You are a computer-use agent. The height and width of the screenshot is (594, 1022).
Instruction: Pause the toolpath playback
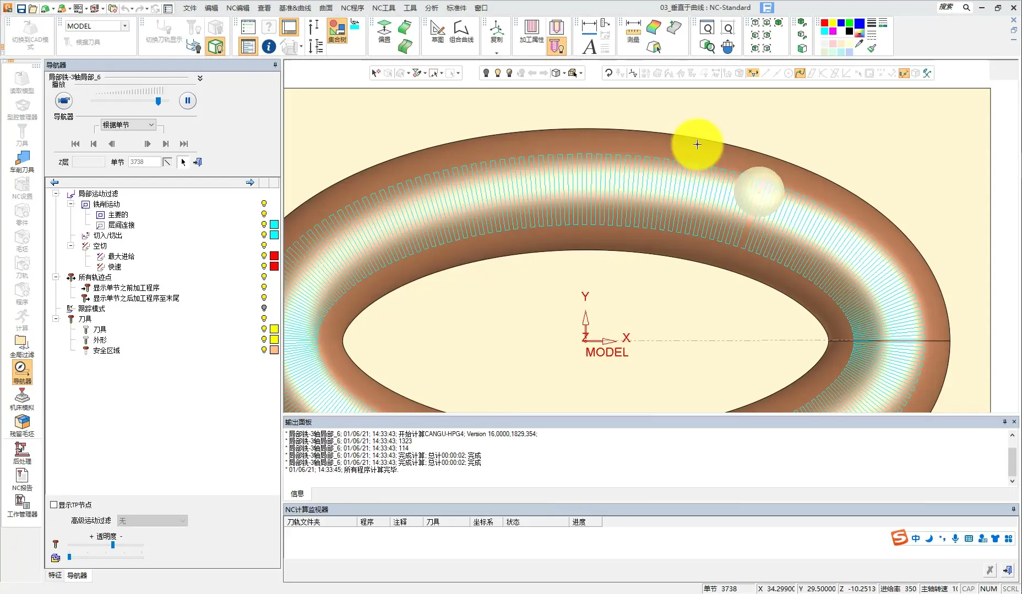187,101
